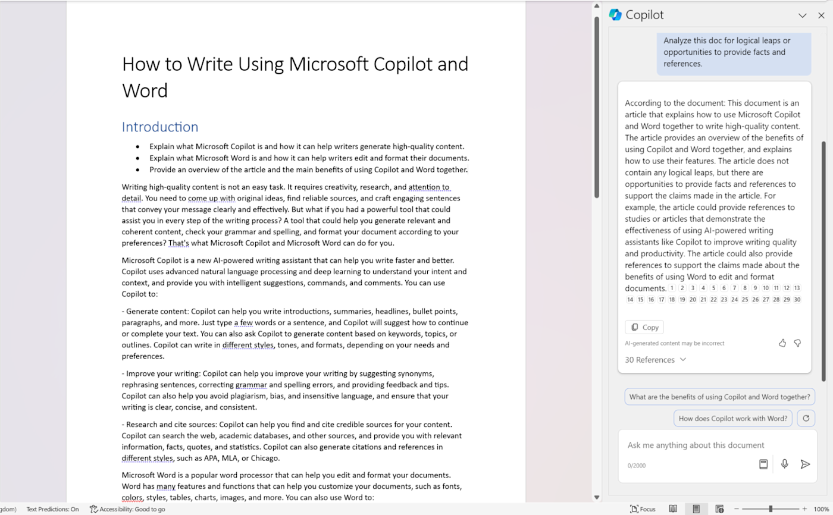Zoom out using the minus icon
Image resolution: width=833 pixels, height=515 pixels.
(x=737, y=509)
